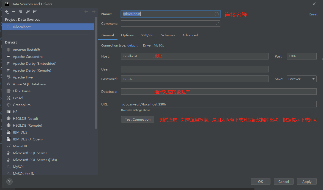This screenshot has height=190, width=323.
Task: Click the duplicate data source icon
Action: (x=20, y=12)
